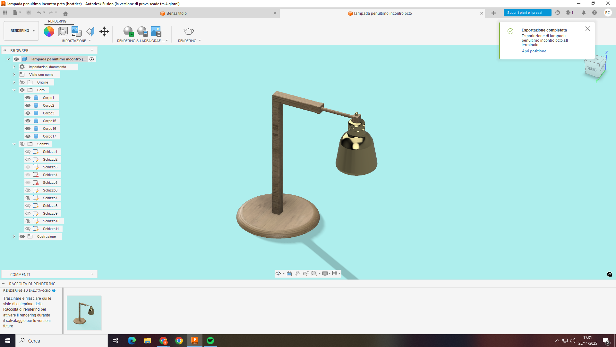Open in-canvas render settings icon
Image resolution: width=616 pixels, height=347 pixels.
142,31
